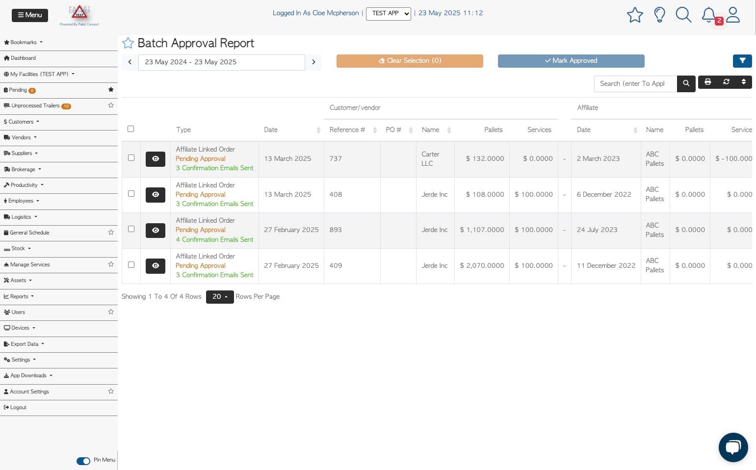The image size is (756, 470).
Task: Star the Unprocessed Trailers menu item
Action: [111, 105]
